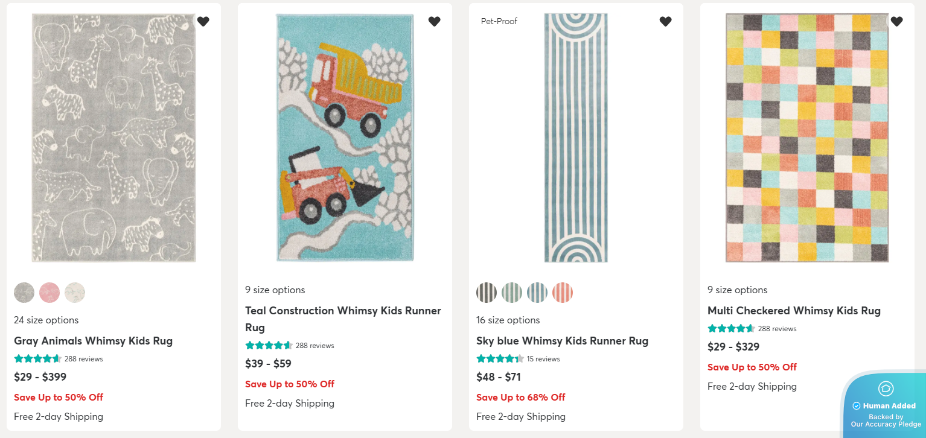Viewport: 926px width, 438px height.
Task: Click the Sky blue runner rug thumbnail image
Action: click(x=575, y=138)
